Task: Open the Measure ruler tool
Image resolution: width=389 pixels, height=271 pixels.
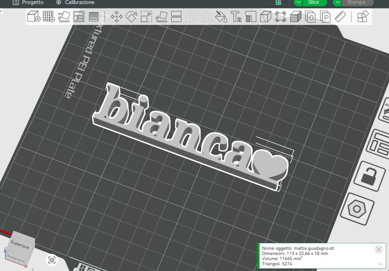Action: (340, 17)
